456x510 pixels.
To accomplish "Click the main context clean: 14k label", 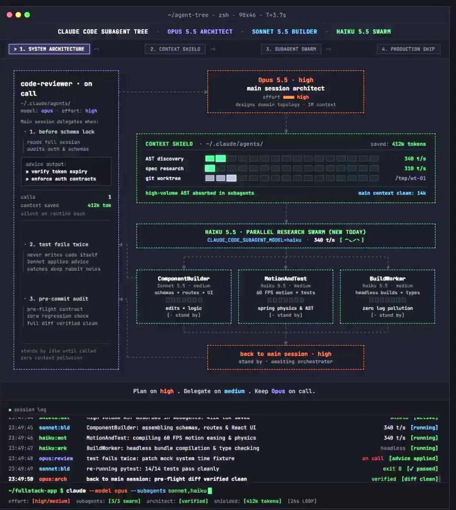I will [392, 193].
